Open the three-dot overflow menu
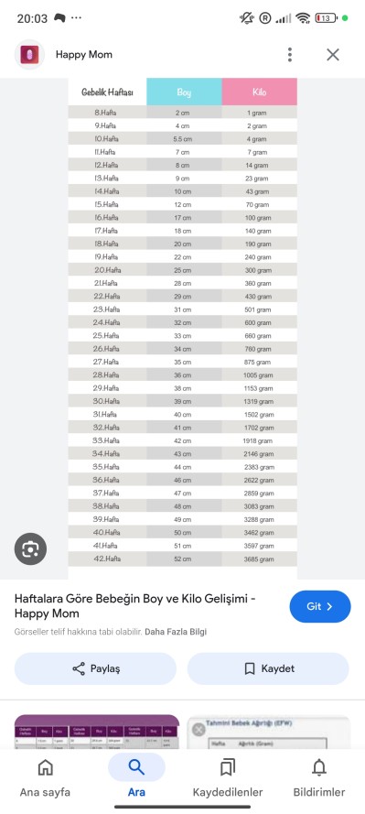365x814 pixels. 290,55
